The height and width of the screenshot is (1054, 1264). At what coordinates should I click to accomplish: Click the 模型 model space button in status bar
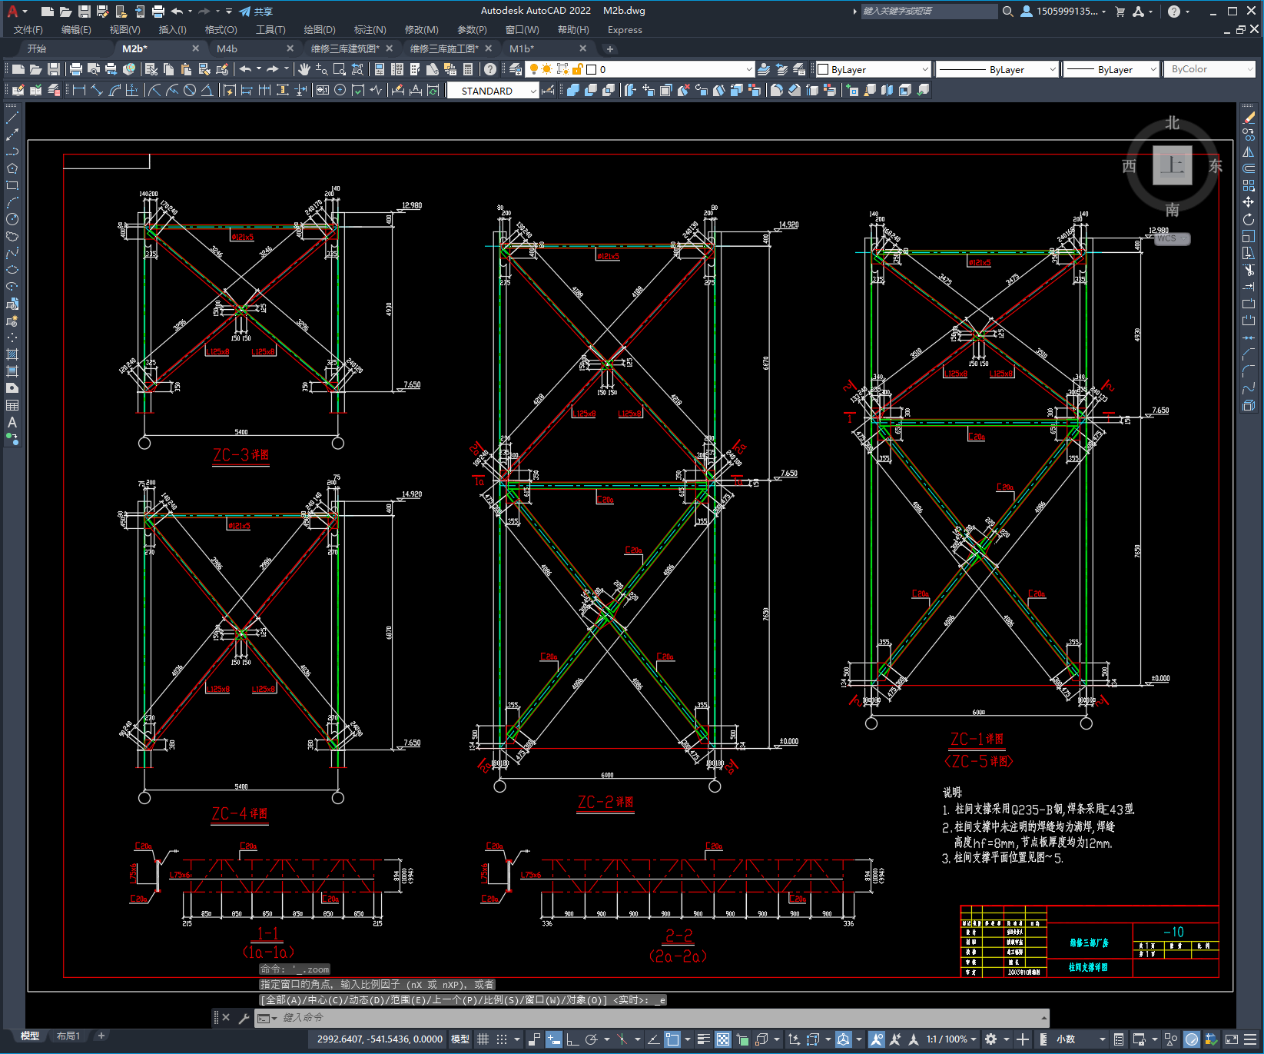(x=460, y=1039)
